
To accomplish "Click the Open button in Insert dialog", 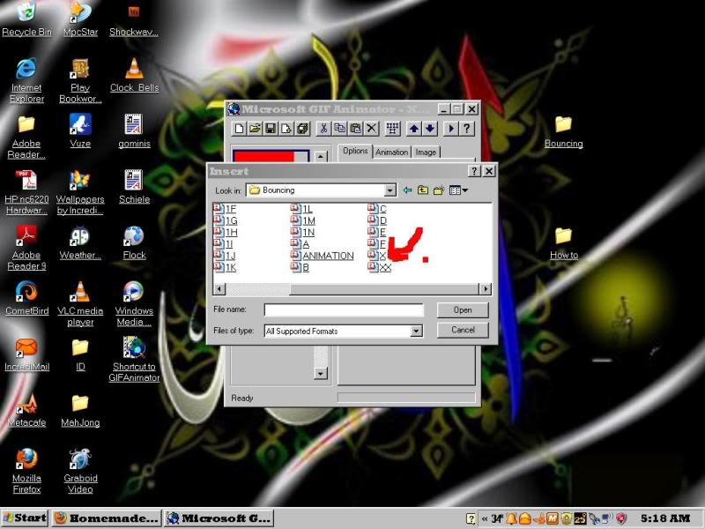I will point(463,310).
